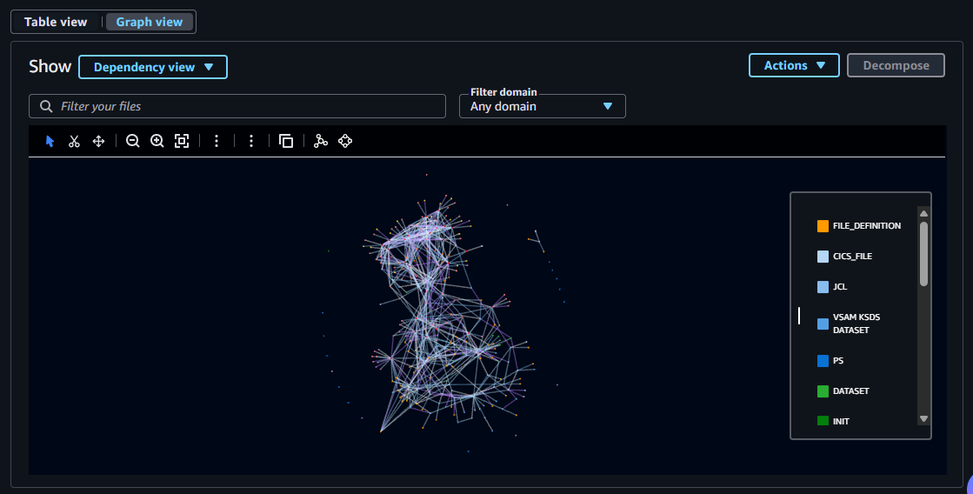Viewport: 973px width, 494px height.
Task: Click the CICS_FILE legend label
Action: pos(853,257)
